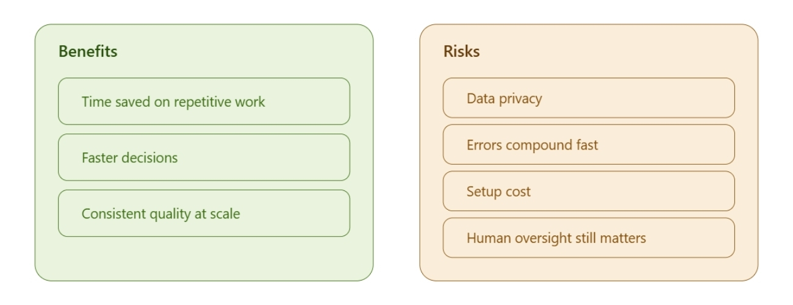Click the word scale in the third benefit
The image size is (793, 305).
pos(225,214)
